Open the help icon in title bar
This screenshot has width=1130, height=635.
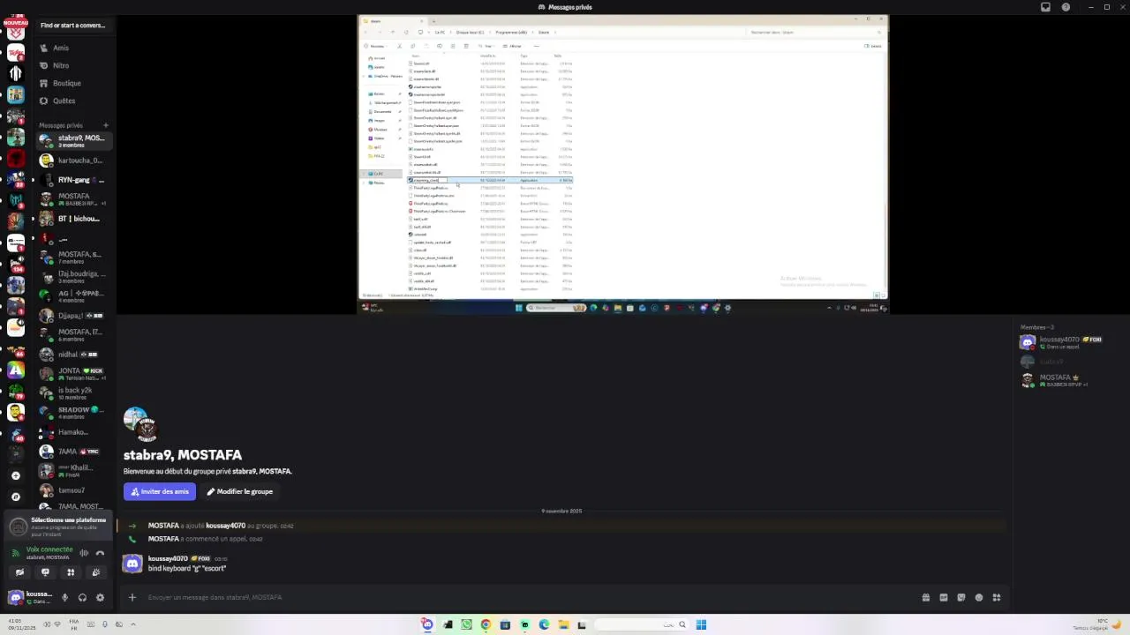point(1066,7)
